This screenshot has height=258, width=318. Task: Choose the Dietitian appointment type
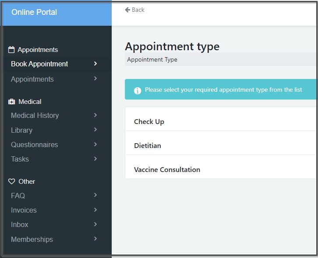tap(148, 146)
